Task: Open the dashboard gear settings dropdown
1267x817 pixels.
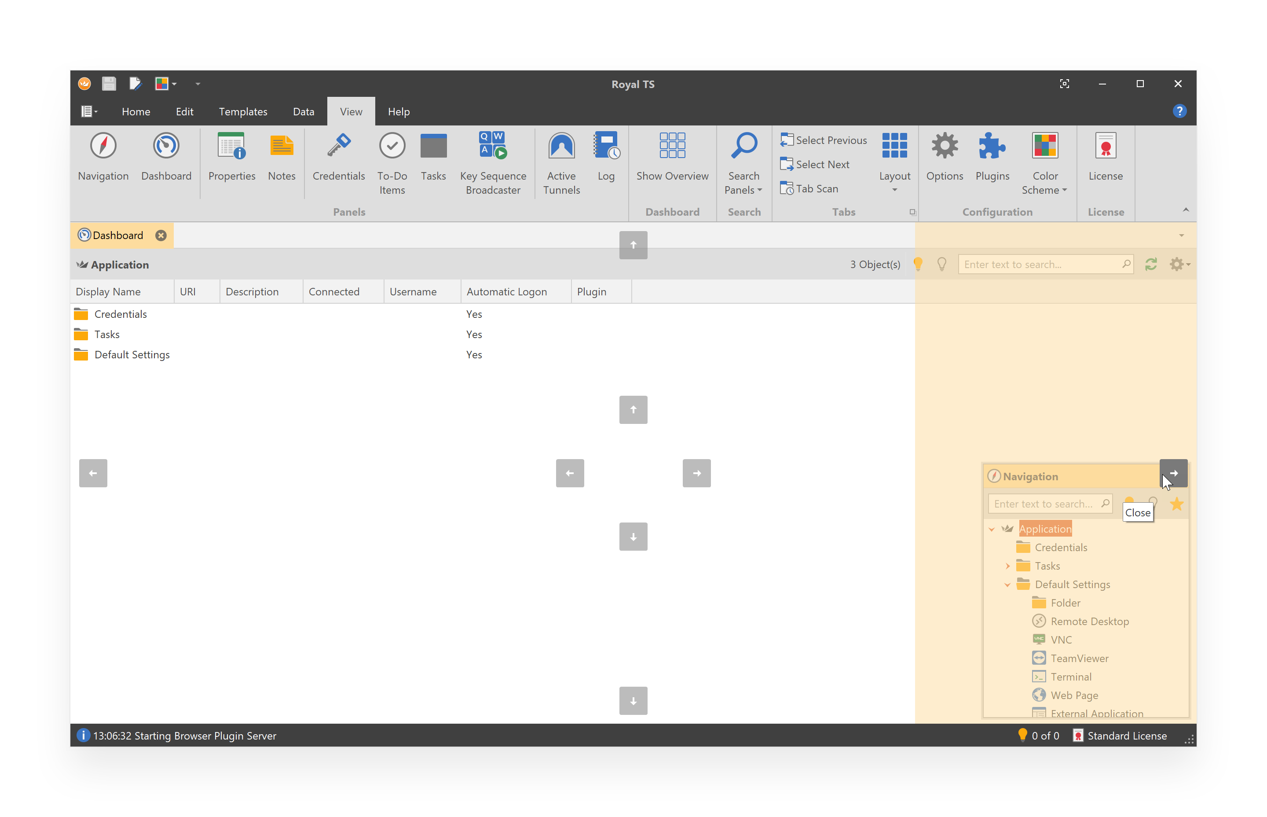Action: click(1179, 264)
